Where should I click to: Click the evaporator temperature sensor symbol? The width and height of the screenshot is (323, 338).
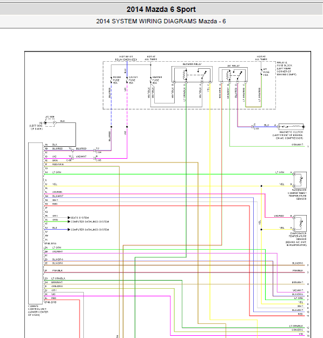pyautogui.click(x=300, y=223)
